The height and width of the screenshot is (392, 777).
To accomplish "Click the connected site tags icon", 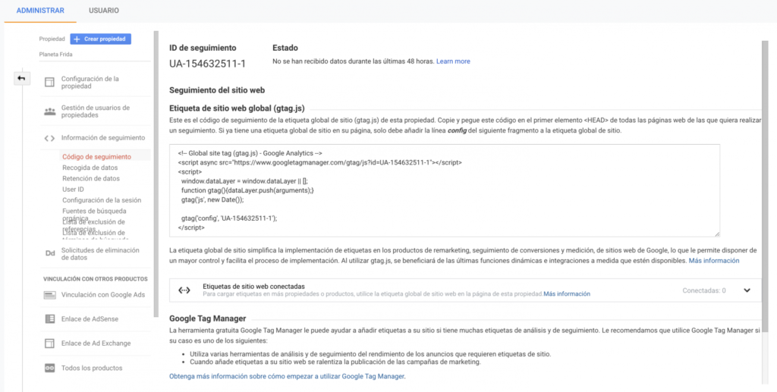I will tap(184, 290).
